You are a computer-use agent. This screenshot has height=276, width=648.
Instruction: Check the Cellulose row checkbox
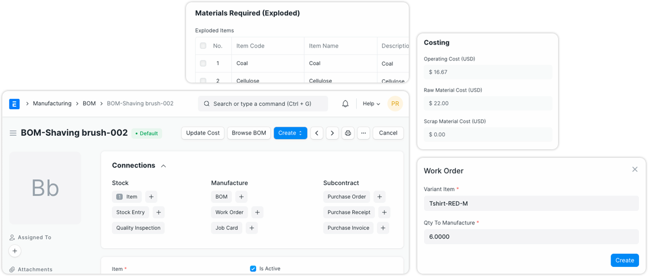tap(203, 80)
